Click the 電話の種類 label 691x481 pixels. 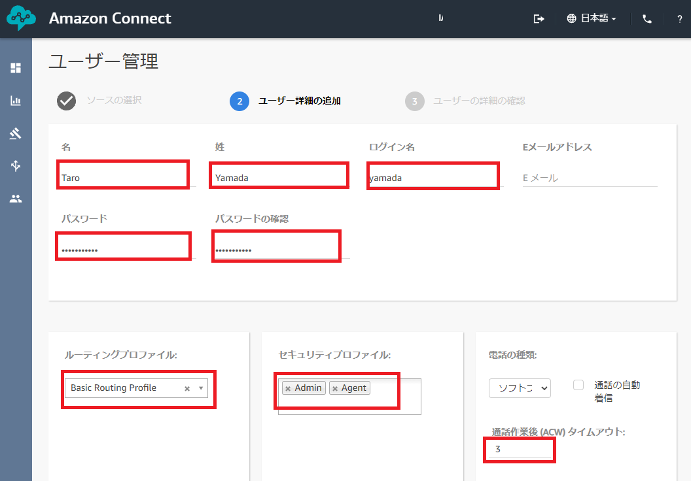point(512,355)
